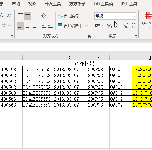152x150 pixels.
Task: Open the 审阅 ribbon tab
Action: [x=16, y=4]
